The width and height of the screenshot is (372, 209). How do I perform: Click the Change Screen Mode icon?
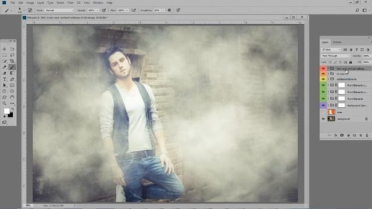(x=4, y=122)
